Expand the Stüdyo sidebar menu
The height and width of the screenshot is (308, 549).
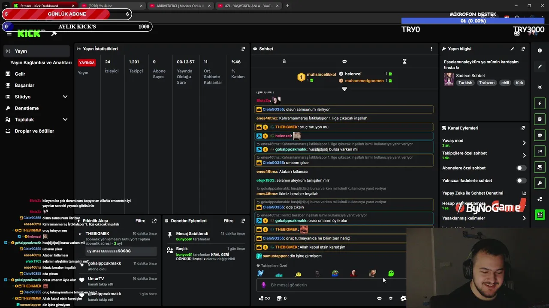tap(65, 97)
